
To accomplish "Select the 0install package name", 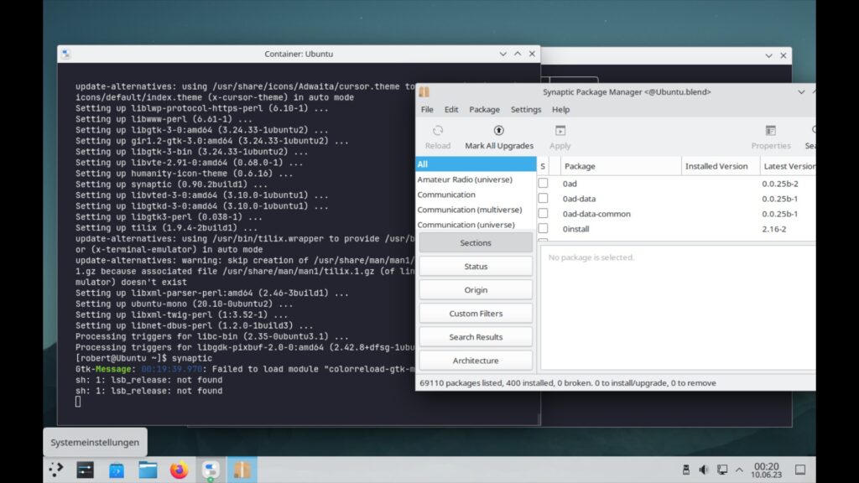I will [x=575, y=229].
